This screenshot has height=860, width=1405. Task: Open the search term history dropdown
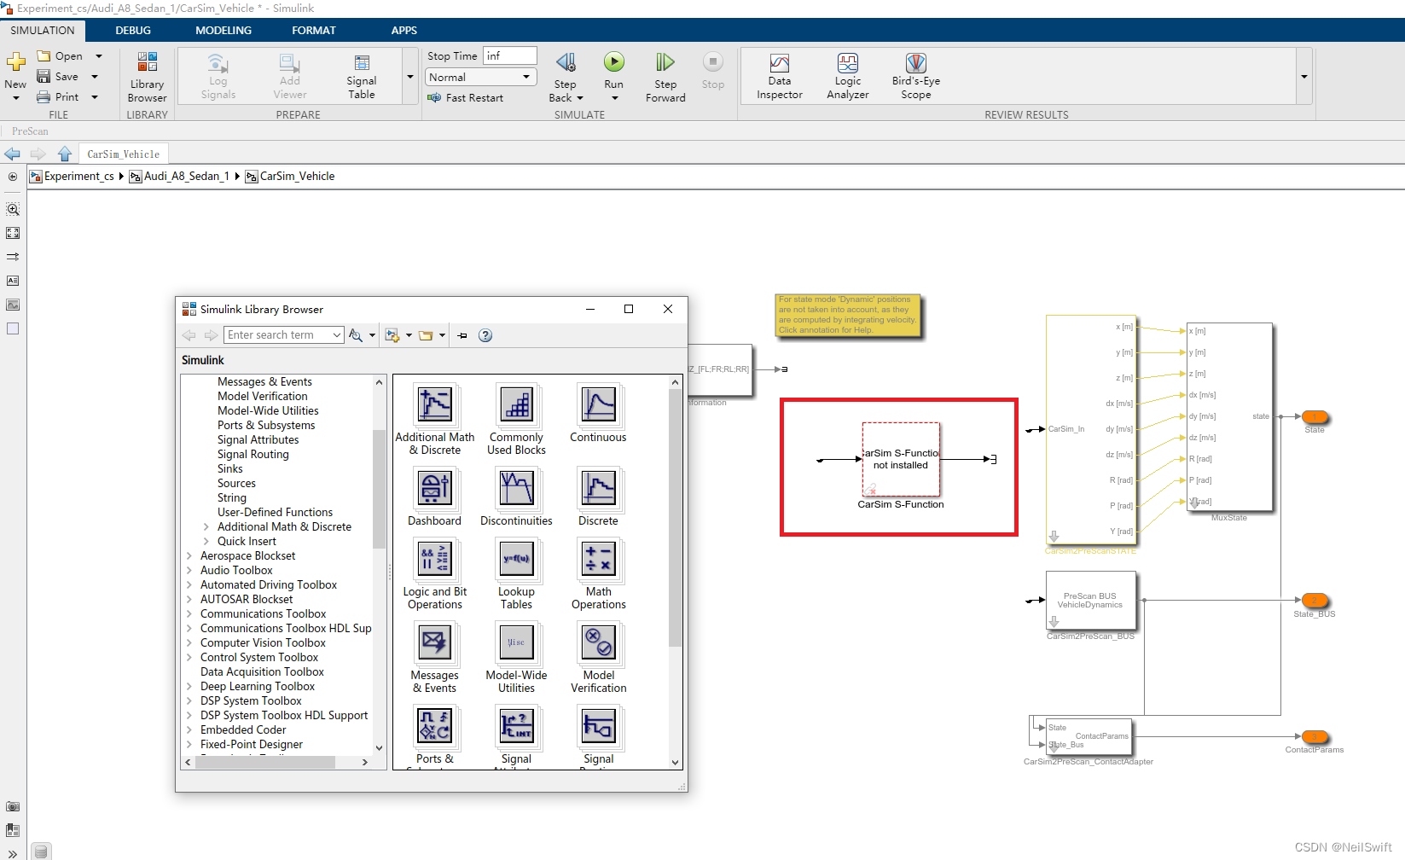click(x=337, y=335)
